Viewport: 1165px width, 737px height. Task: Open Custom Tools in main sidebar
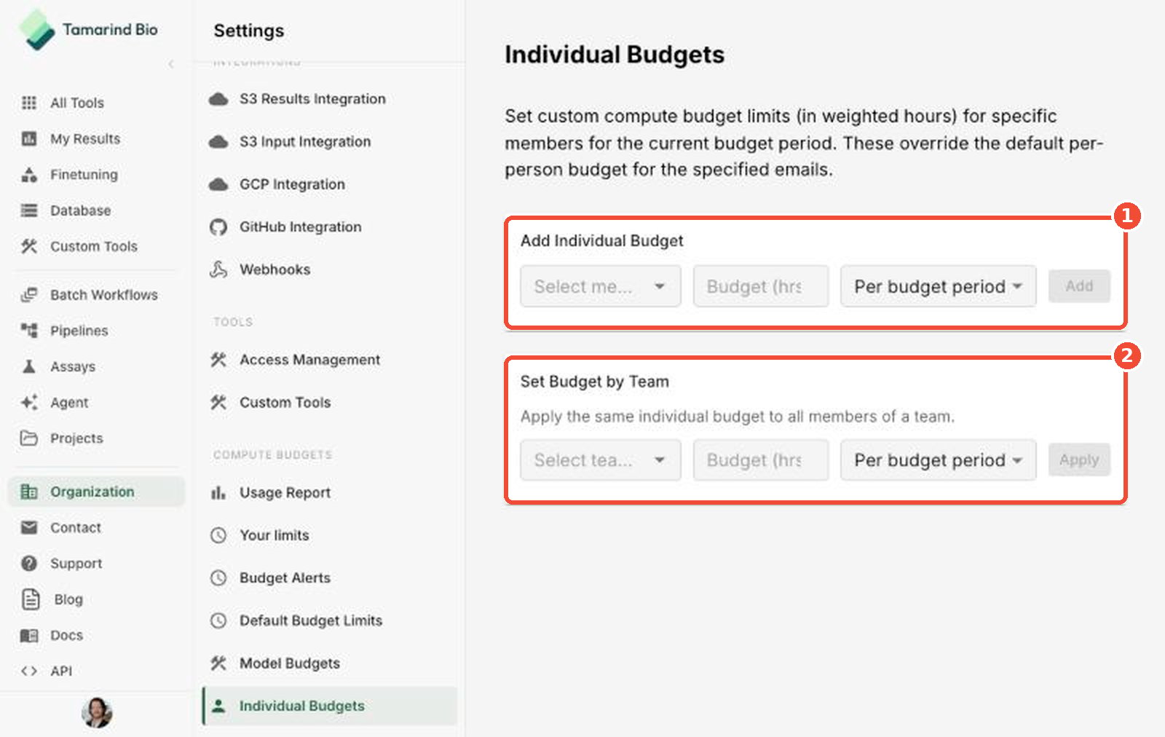96,246
